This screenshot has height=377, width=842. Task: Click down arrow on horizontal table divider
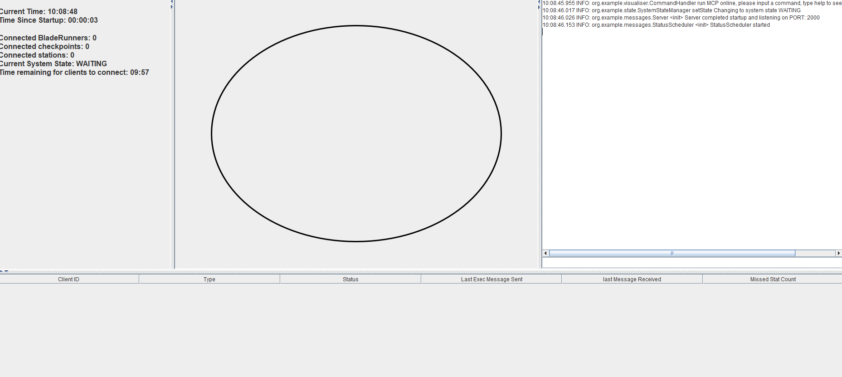tap(6, 271)
